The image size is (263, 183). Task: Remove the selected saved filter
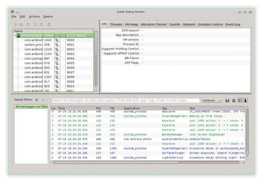[x=43, y=100]
